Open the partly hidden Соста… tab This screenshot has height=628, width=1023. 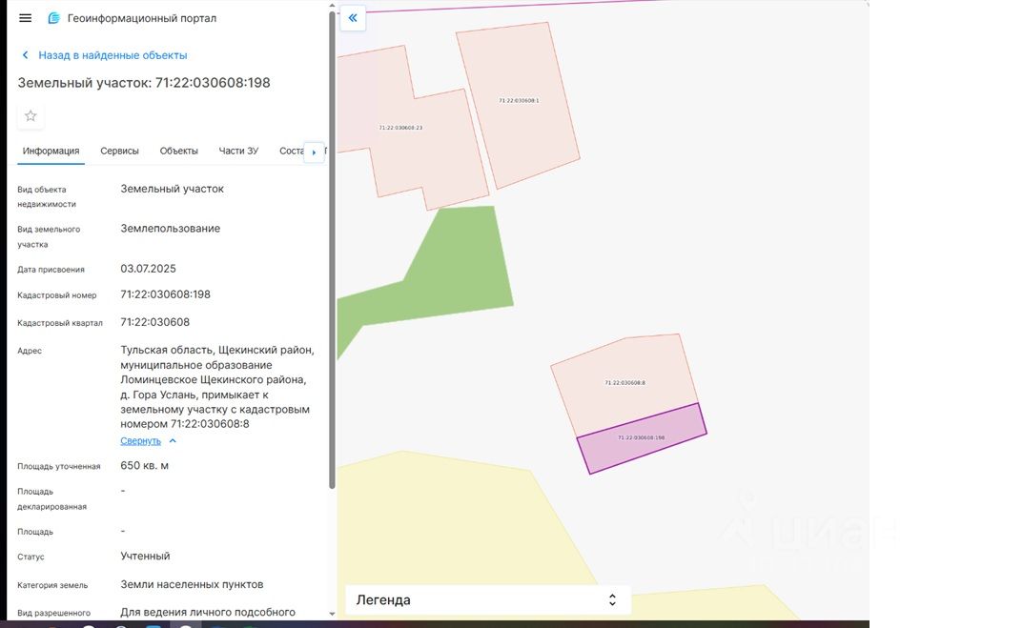coord(291,151)
